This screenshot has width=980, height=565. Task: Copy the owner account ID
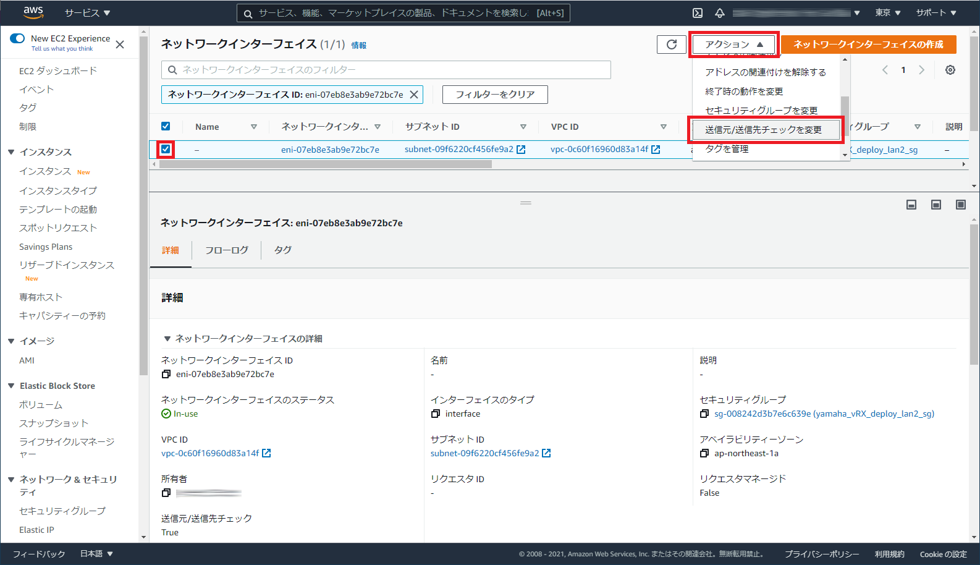(166, 493)
